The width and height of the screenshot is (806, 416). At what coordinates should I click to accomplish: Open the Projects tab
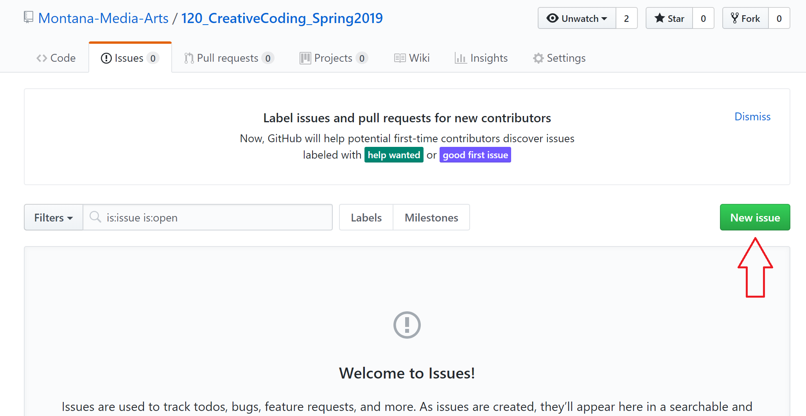[334, 58]
